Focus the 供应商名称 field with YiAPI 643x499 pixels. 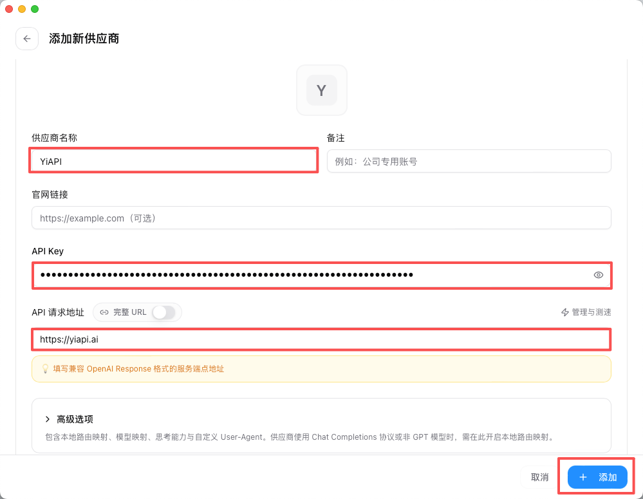click(174, 161)
